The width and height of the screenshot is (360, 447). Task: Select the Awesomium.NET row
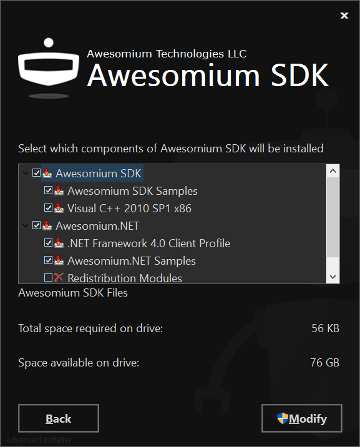[x=97, y=226]
